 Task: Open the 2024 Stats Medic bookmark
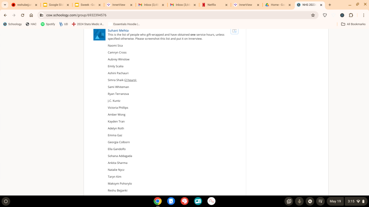pos(88,24)
